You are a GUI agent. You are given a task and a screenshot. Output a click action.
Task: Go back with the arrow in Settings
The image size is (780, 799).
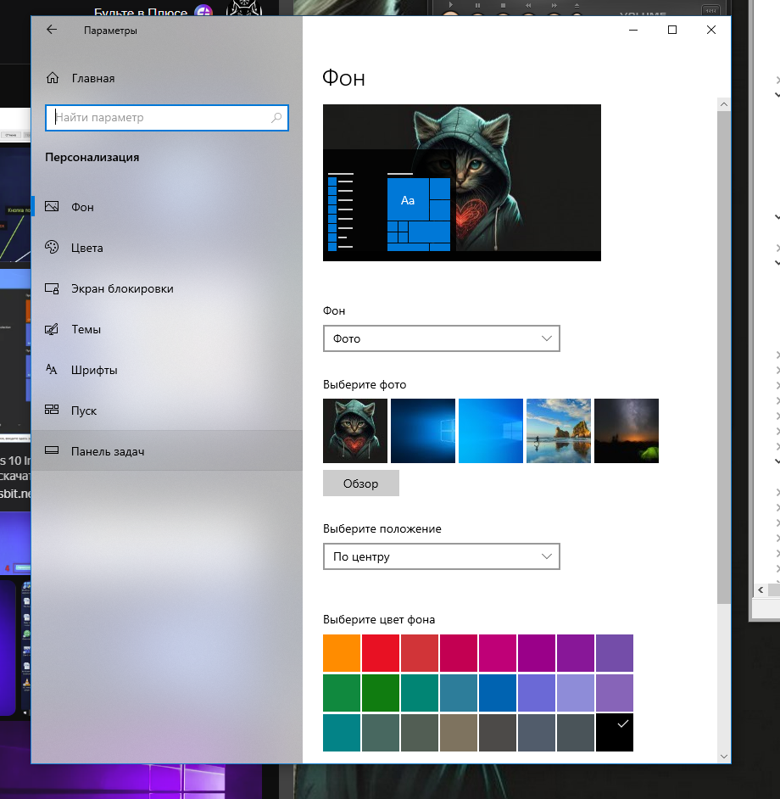(52, 30)
